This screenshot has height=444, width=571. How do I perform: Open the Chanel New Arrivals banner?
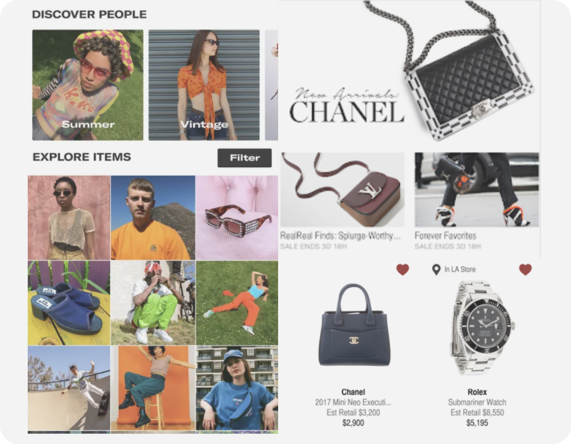coord(409,74)
